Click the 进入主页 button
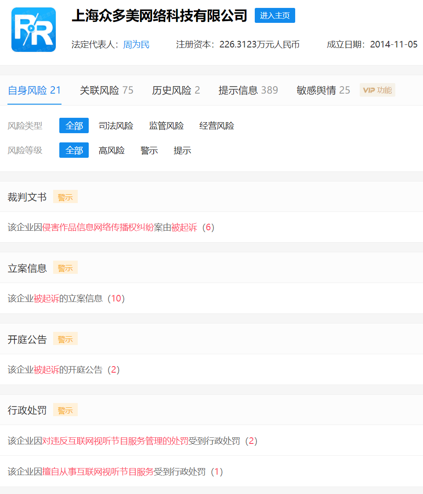The image size is (423, 494). point(275,15)
